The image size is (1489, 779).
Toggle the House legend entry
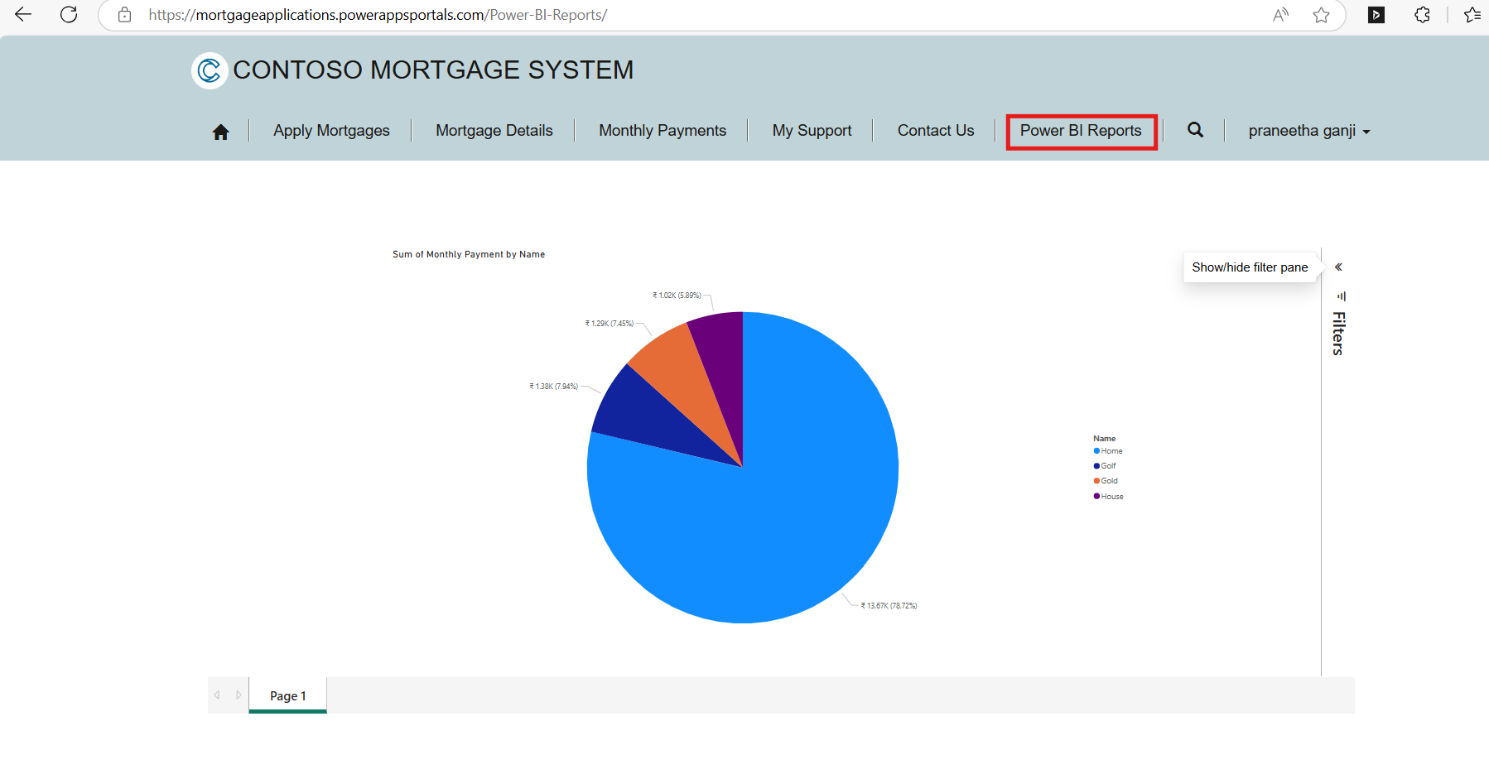click(x=1111, y=497)
